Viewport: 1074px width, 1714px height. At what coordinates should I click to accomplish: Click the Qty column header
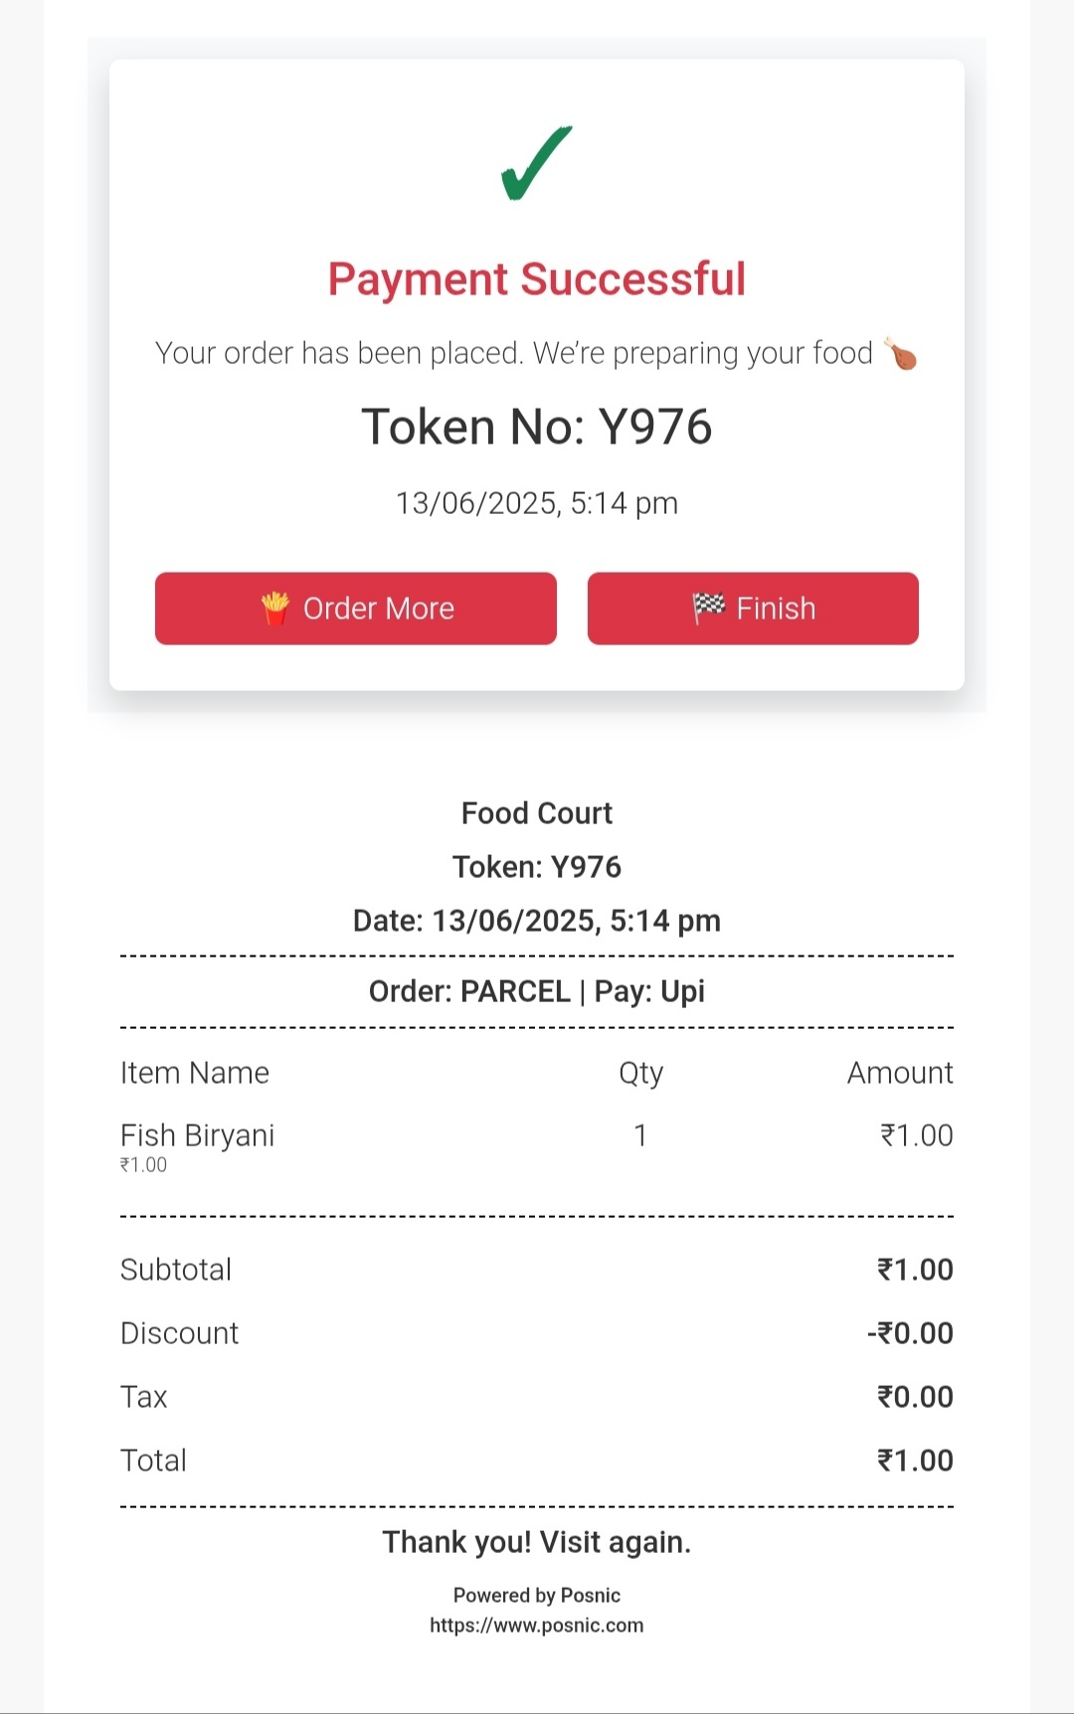(640, 1073)
